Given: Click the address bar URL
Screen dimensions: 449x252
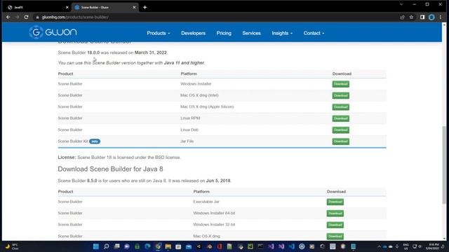Looking at the screenshot, I should (75, 17).
